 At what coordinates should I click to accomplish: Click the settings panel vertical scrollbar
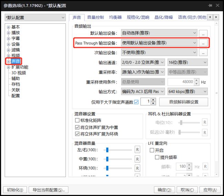click(216, 99)
